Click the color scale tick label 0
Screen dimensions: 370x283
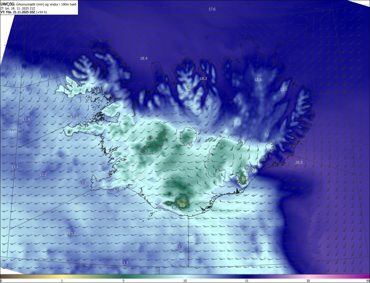(1, 281)
